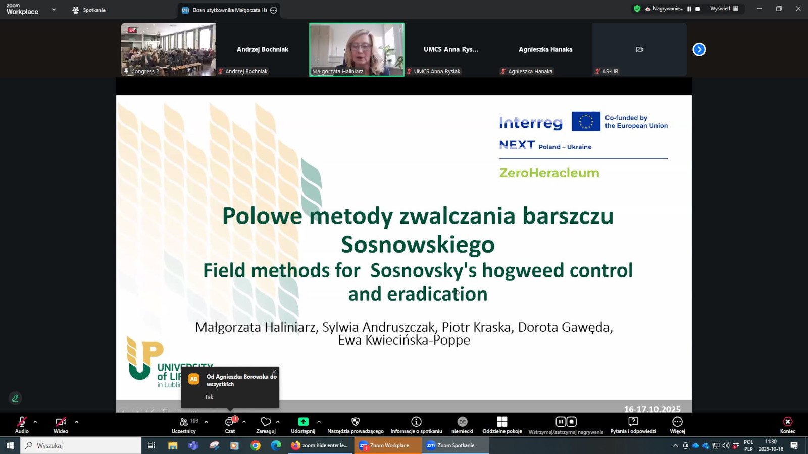Select the Spotkanie tab at top

[x=89, y=10]
